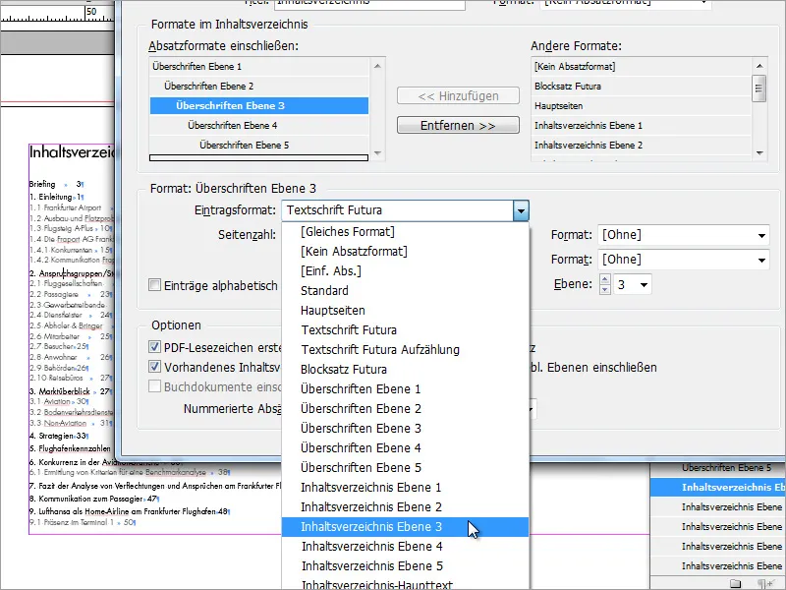Toggle Vorhandenes Inhaltsverzeichnis checkbox
Image resolution: width=786 pixels, height=590 pixels.
(x=154, y=367)
